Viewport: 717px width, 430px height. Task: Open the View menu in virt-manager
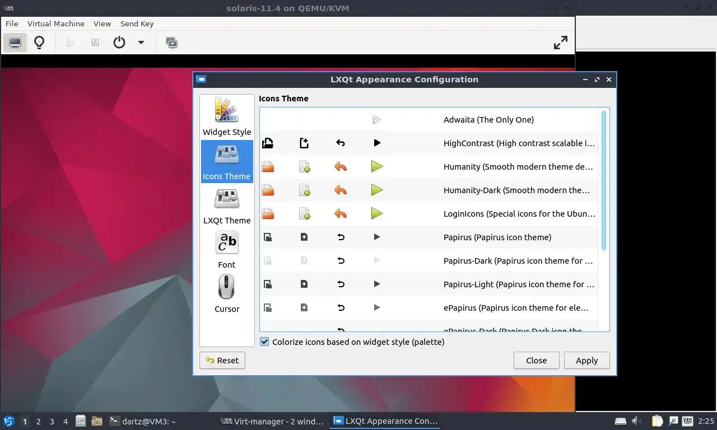(x=103, y=24)
